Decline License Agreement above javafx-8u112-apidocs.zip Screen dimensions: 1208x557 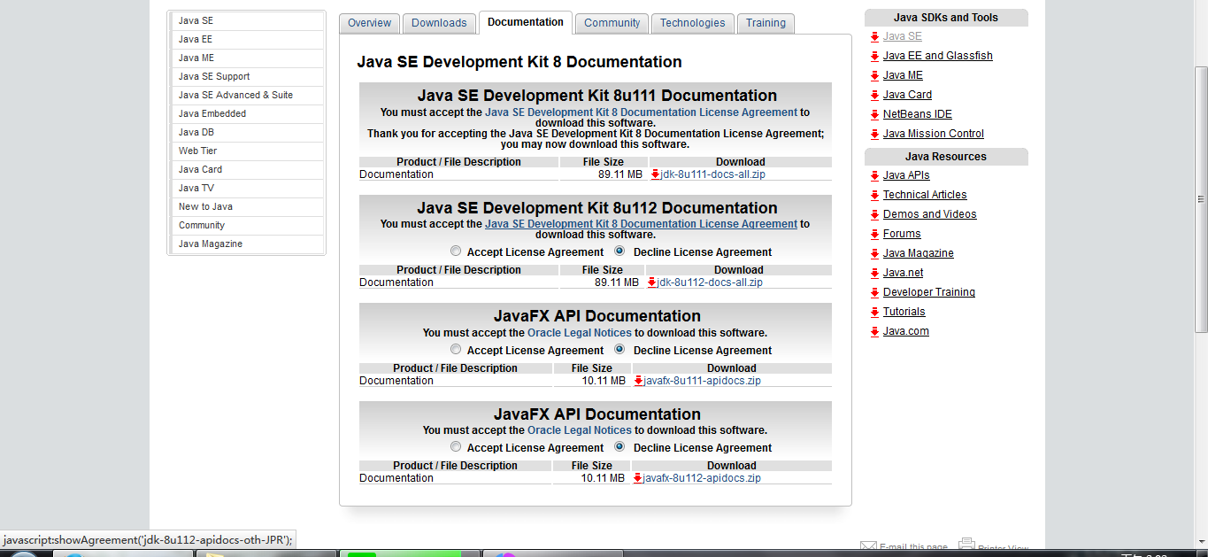pos(619,447)
